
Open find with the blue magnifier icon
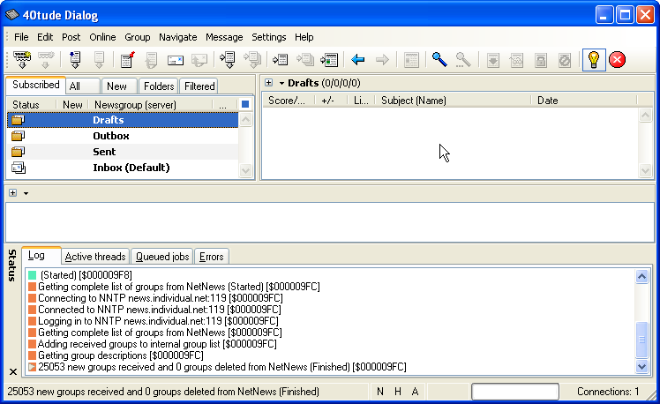point(439,60)
